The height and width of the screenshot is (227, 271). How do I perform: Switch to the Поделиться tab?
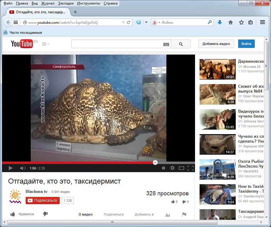pos(114,214)
